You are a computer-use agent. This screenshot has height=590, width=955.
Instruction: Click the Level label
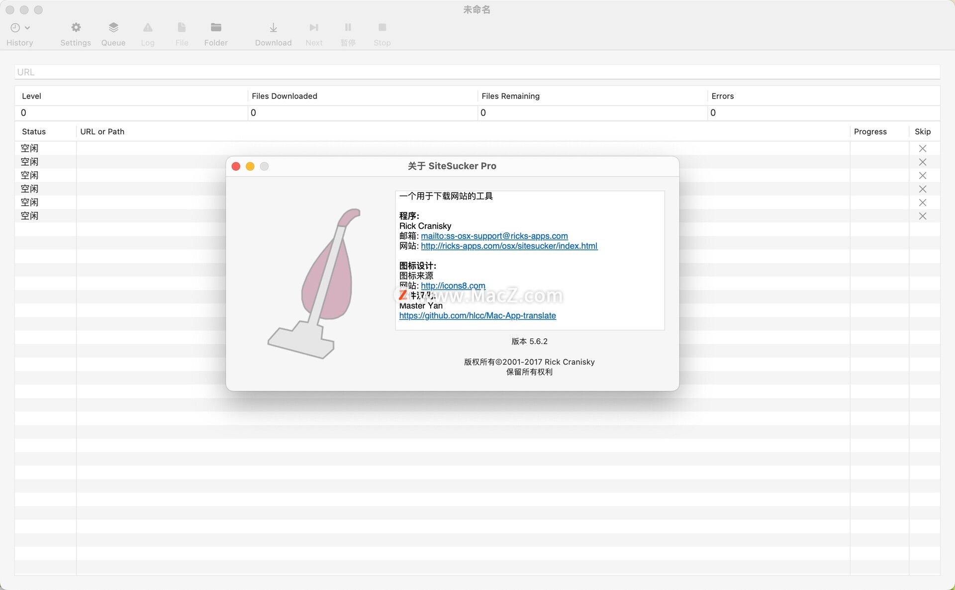click(31, 96)
